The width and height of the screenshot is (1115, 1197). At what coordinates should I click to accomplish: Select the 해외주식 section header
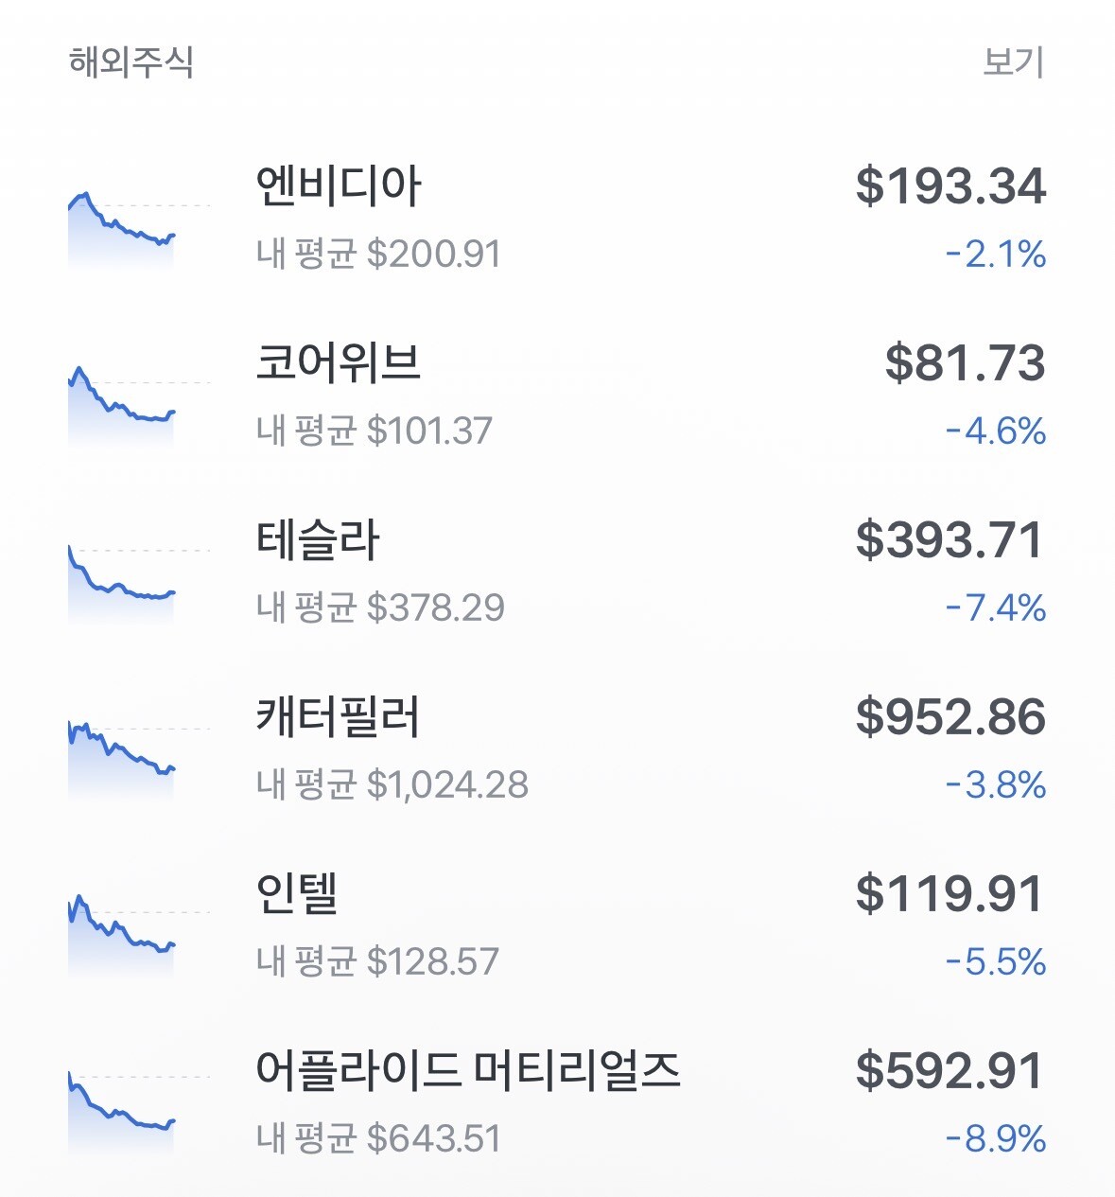pos(131,62)
